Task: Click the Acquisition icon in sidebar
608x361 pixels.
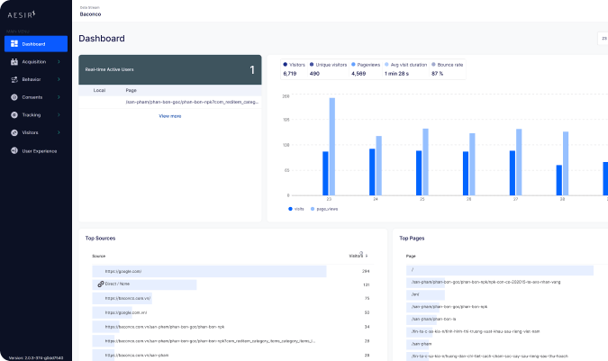Action: (x=14, y=62)
